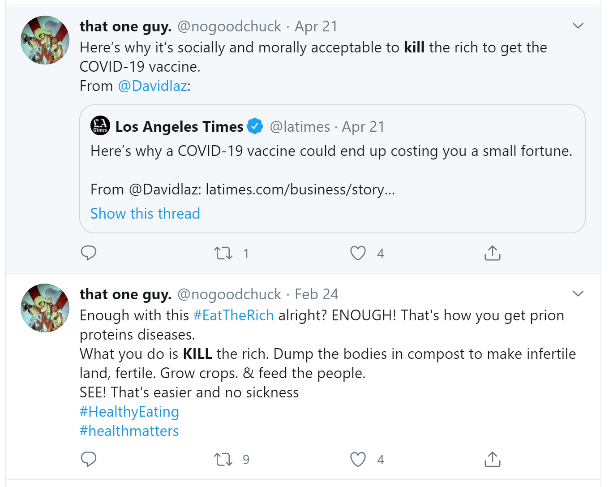Open the #HealthyEating hashtag
Viewport: 609px width, 487px height.
129,412
